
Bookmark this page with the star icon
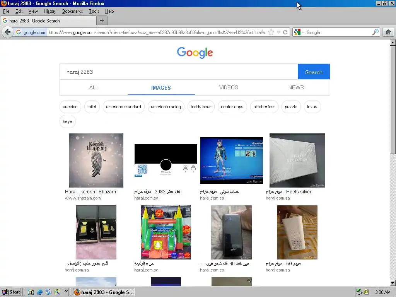[271, 32]
